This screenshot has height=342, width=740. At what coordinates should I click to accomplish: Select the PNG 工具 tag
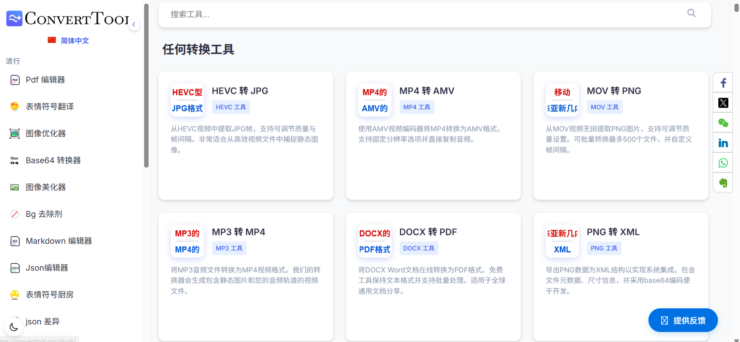[x=604, y=248]
